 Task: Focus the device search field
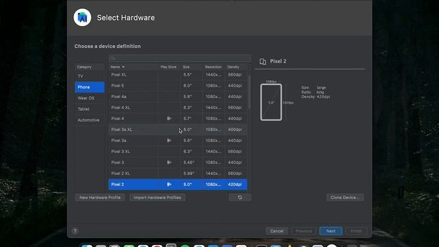pyautogui.click(x=180, y=58)
